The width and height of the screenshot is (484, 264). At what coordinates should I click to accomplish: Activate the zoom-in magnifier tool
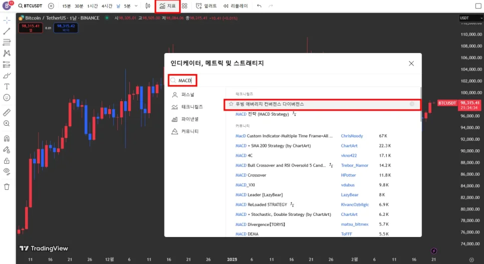7,124
